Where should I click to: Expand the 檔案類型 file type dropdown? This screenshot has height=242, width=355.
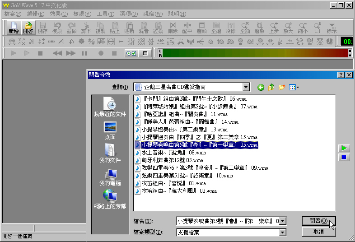(x=283, y=233)
